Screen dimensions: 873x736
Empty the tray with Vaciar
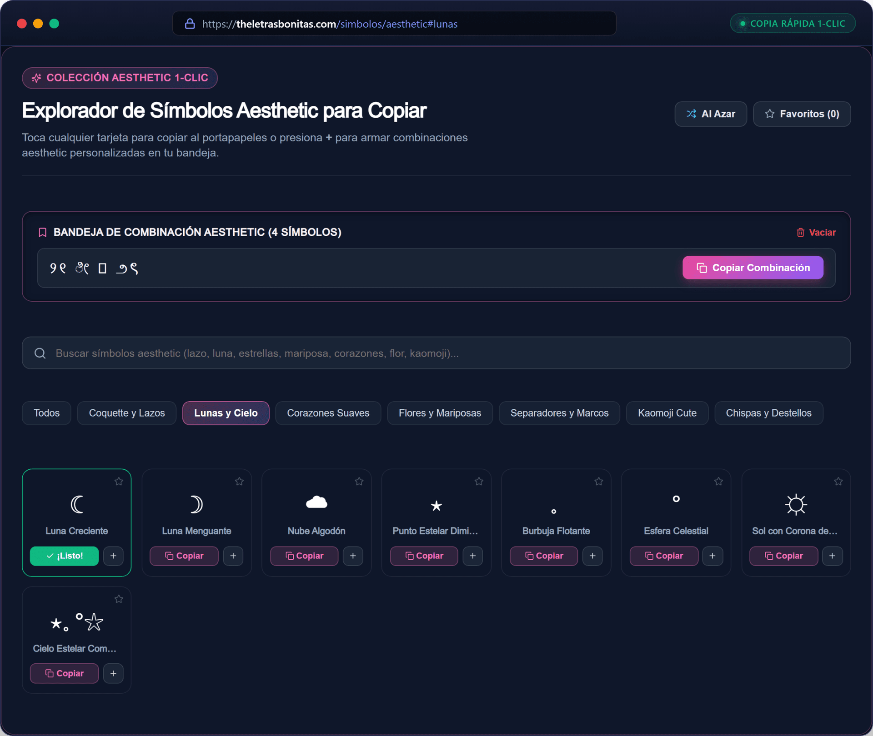point(816,233)
